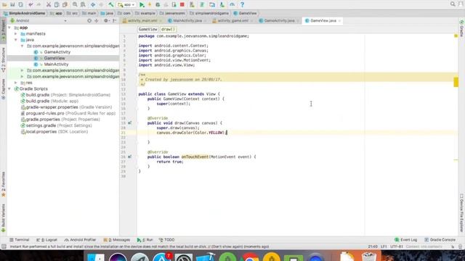Open the Event Log
Image resolution: width=465 pixels, height=261 pixels.
point(406,240)
